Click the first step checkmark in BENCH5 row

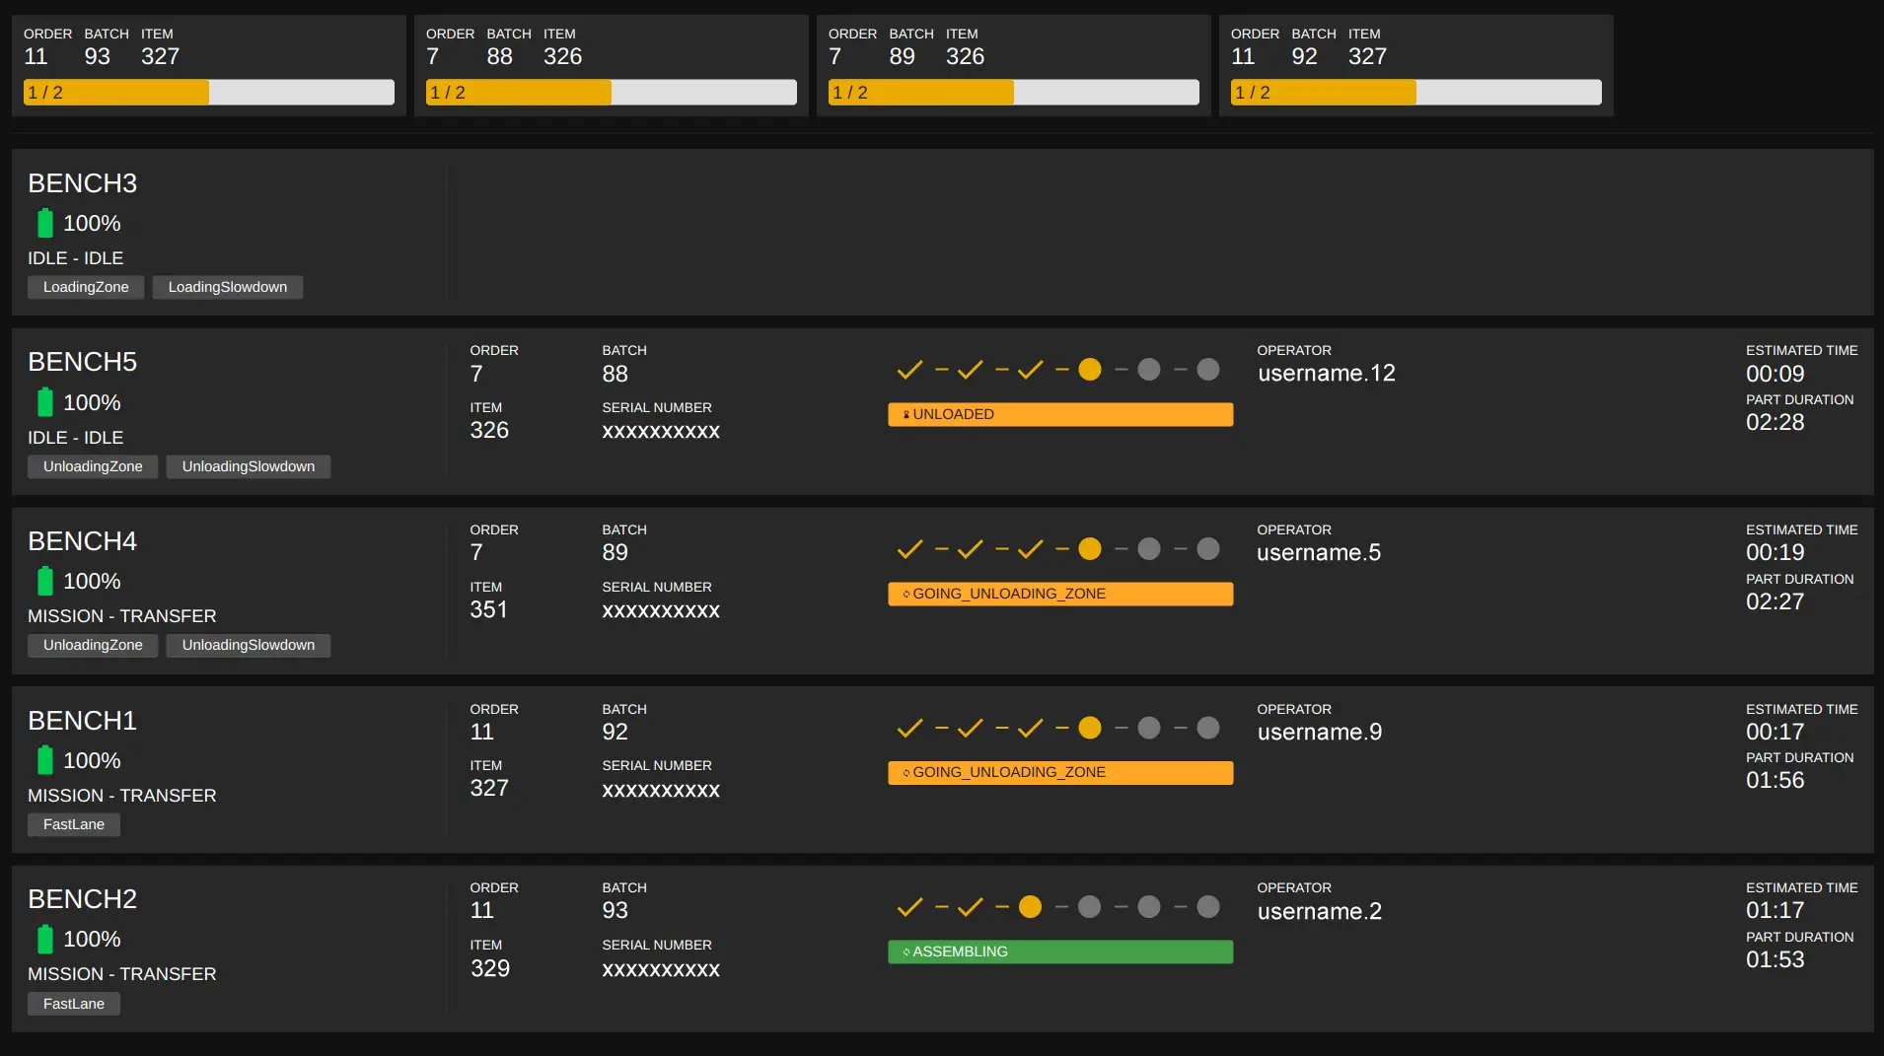(909, 370)
